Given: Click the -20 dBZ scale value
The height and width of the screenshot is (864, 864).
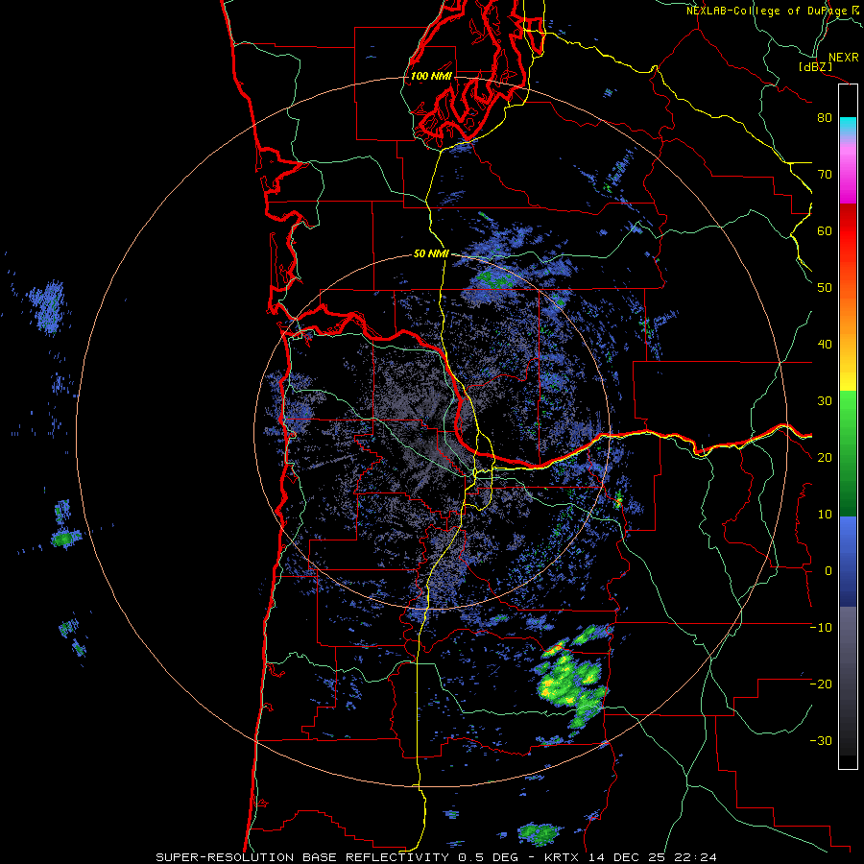Looking at the screenshot, I should click(821, 684).
